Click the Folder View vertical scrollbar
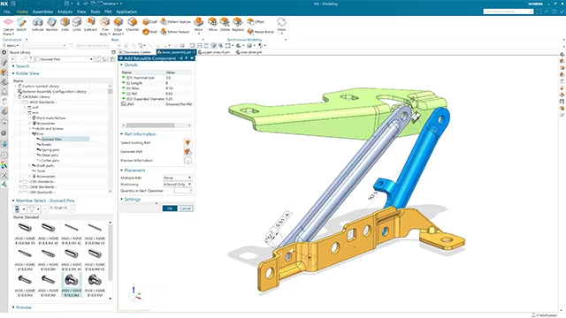The width and height of the screenshot is (566, 318). tap(110, 92)
